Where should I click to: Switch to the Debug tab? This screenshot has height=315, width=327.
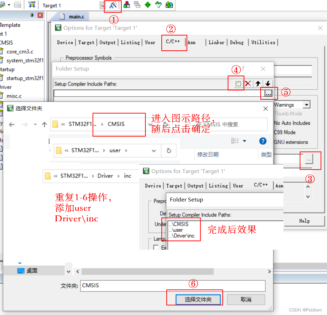tap(237, 42)
